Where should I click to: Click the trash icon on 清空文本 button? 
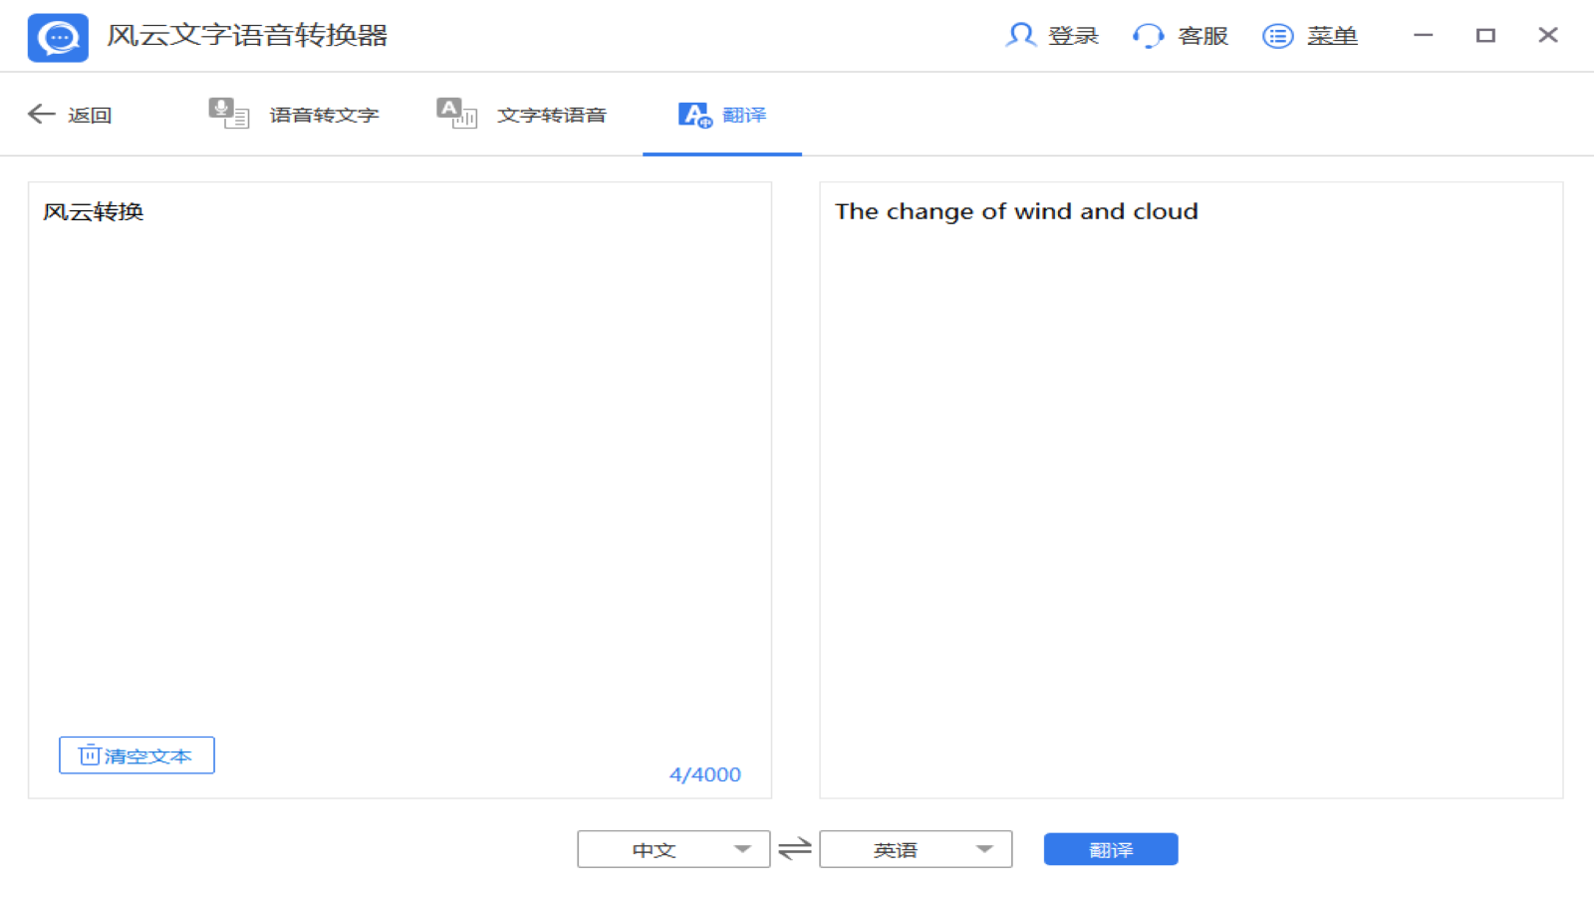point(89,755)
